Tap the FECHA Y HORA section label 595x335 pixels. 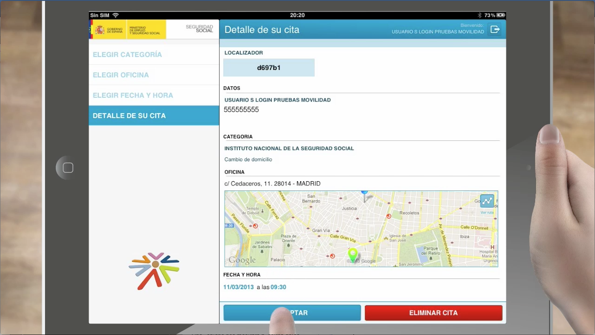242,275
